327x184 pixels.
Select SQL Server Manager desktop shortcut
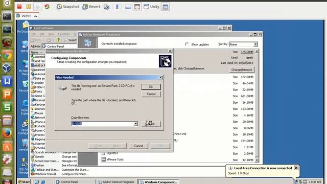click(x=24, y=166)
